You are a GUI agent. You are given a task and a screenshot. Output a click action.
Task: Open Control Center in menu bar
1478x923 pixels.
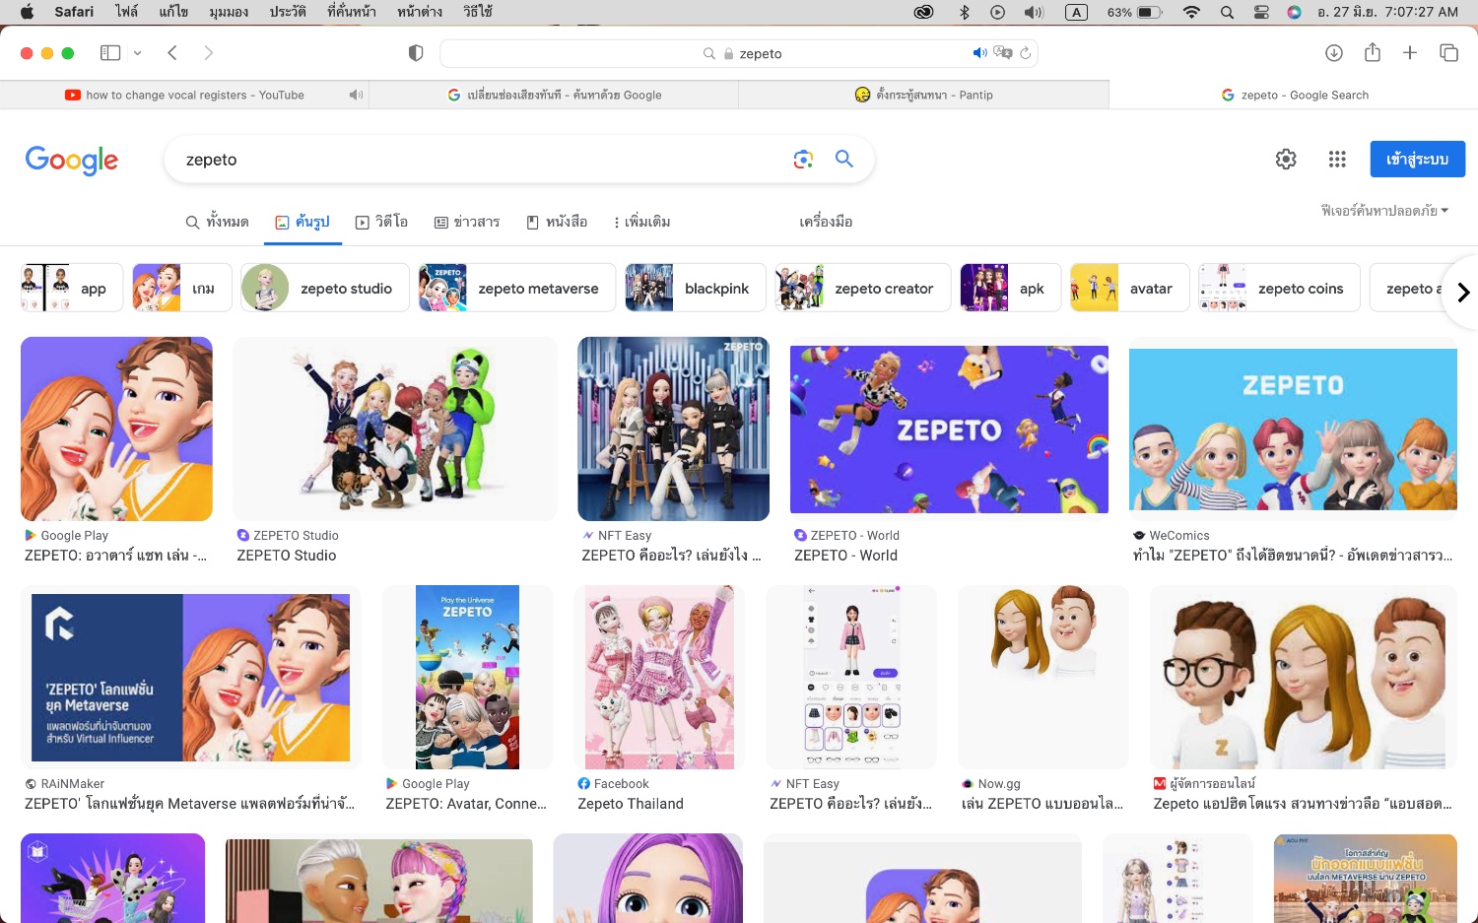click(1261, 12)
